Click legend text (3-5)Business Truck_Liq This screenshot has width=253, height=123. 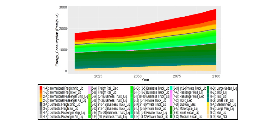(x=155, y=88)
